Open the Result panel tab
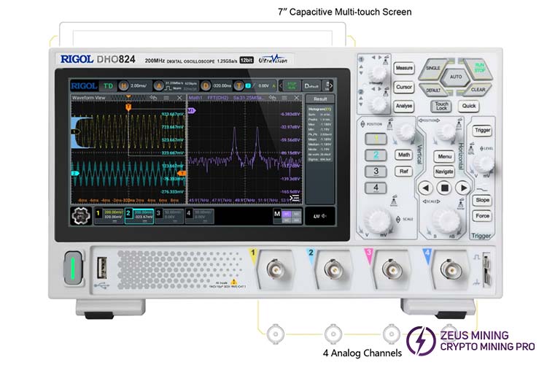The height and width of the screenshot is (365, 547). (320, 97)
